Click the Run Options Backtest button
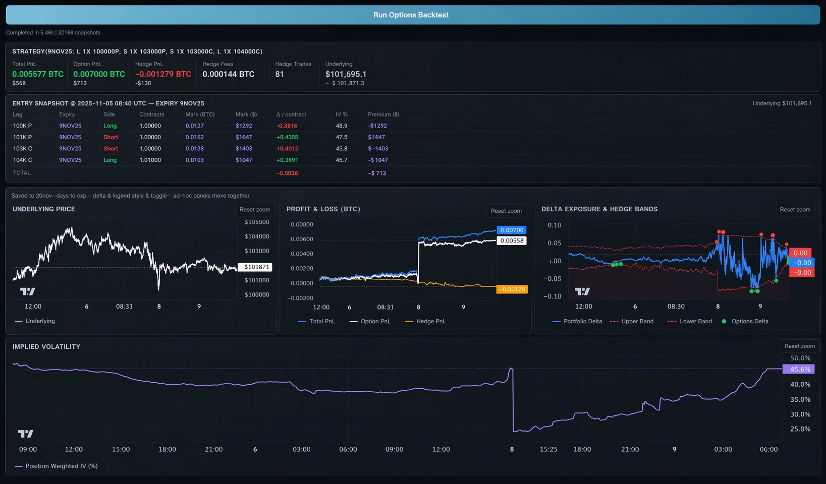The image size is (826, 484). (x=413, y=15)
